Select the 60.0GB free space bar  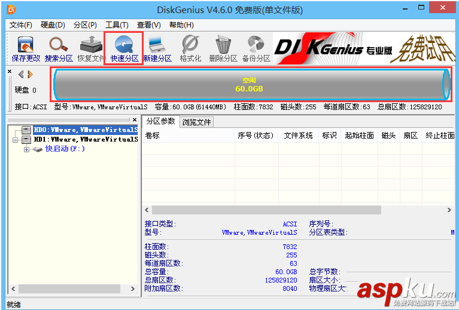pos(251,84)
